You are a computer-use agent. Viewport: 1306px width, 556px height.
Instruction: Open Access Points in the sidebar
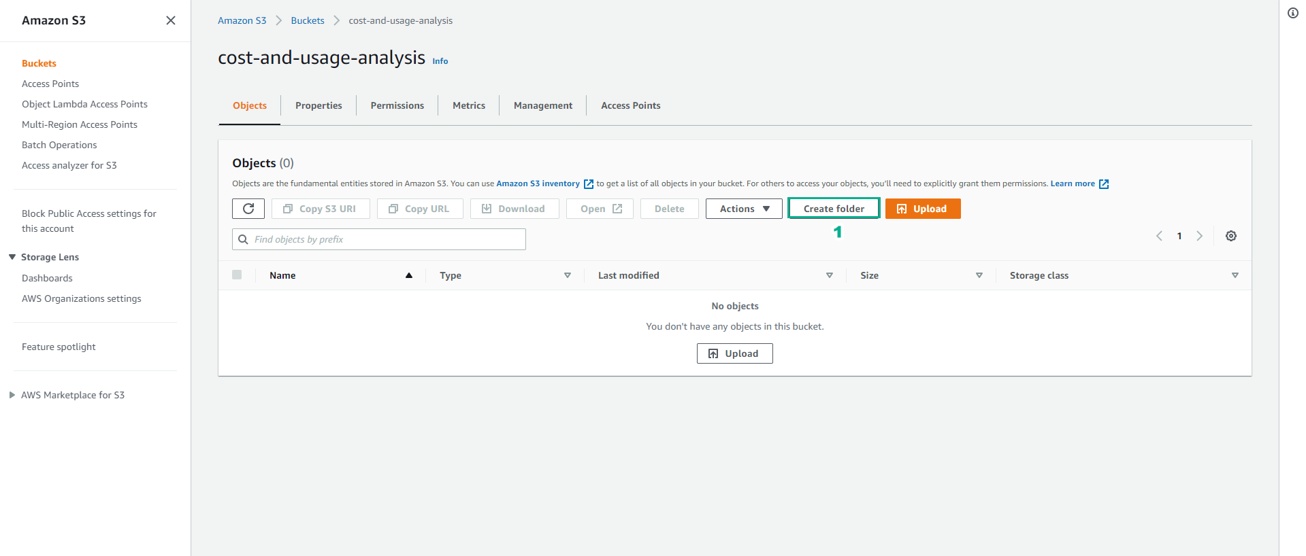[x=50, y=84]
